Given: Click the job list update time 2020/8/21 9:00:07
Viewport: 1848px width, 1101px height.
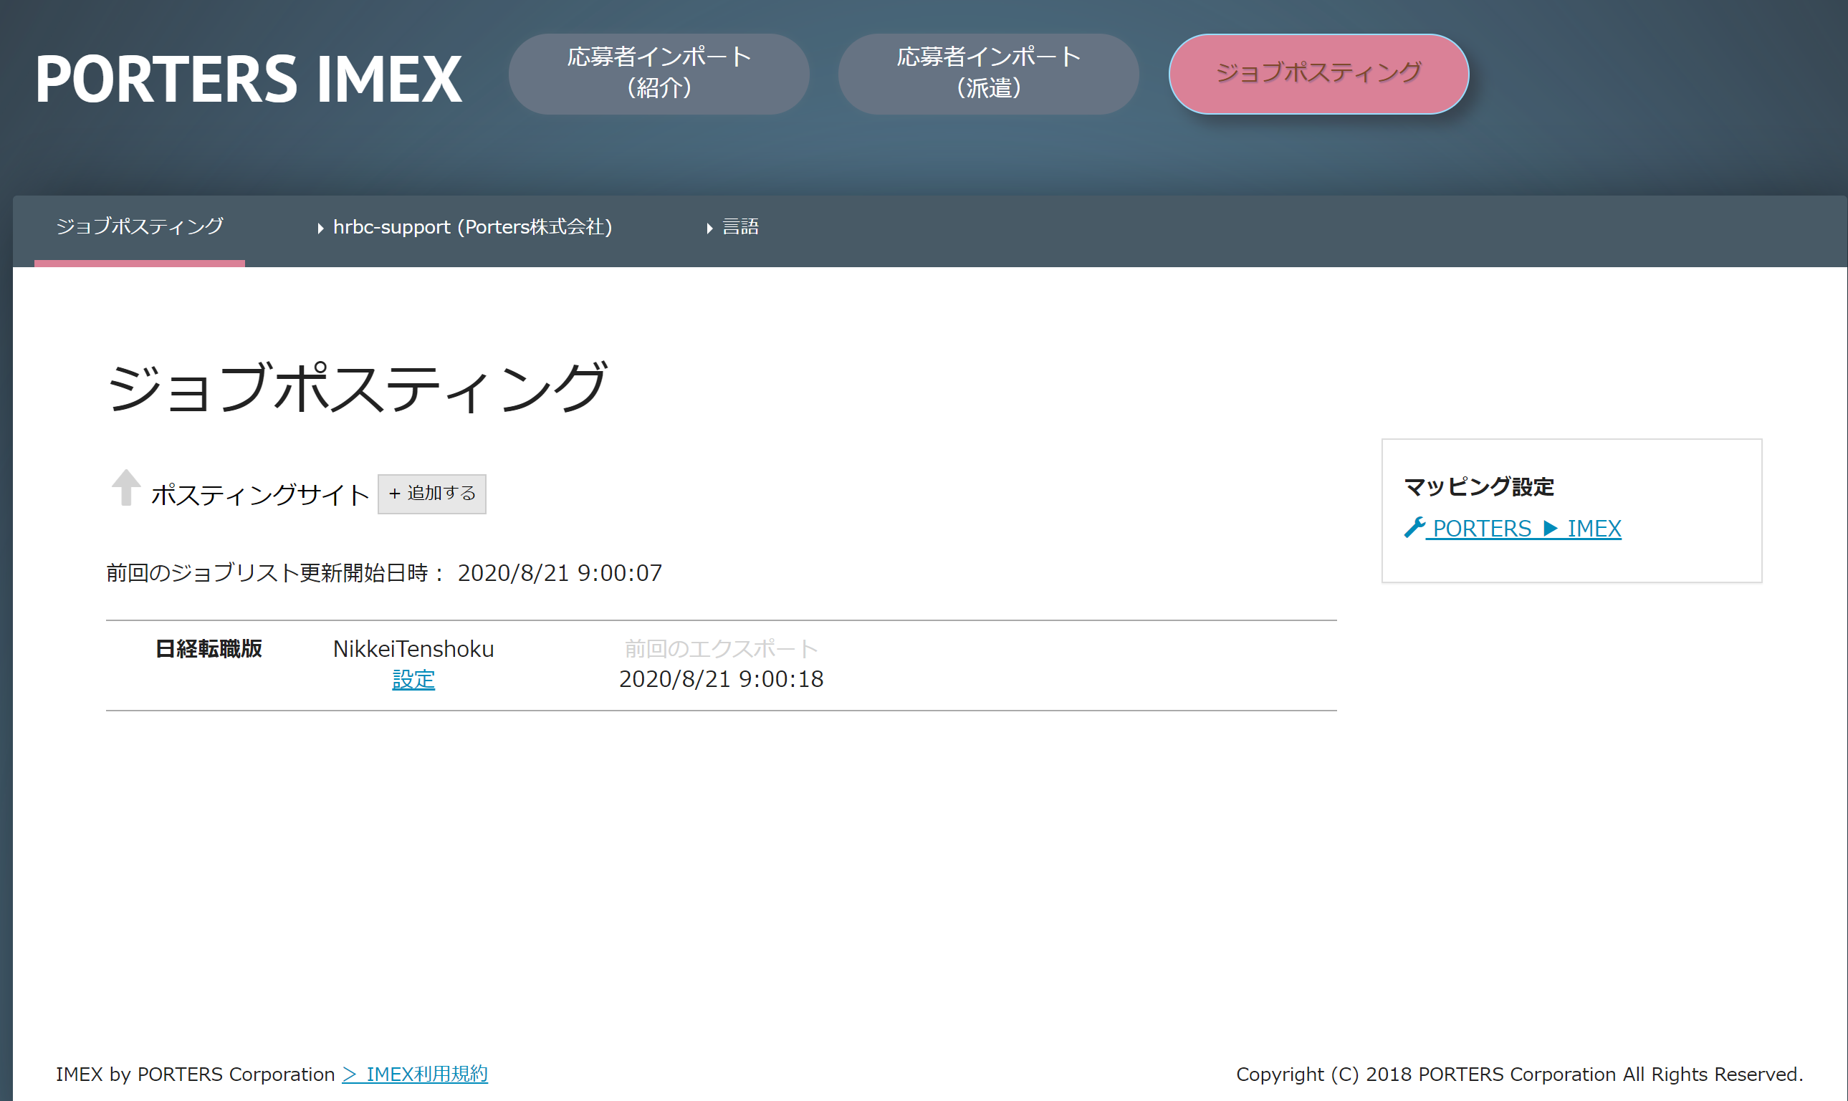Looking at the screenshot, I should (x=560, y=573).
